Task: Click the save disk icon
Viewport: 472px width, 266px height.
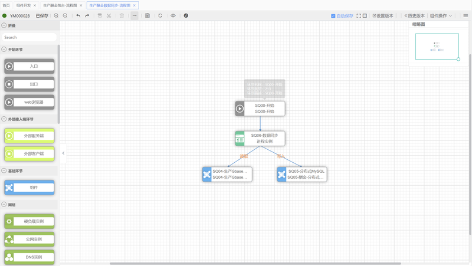Action: (147, 16)
